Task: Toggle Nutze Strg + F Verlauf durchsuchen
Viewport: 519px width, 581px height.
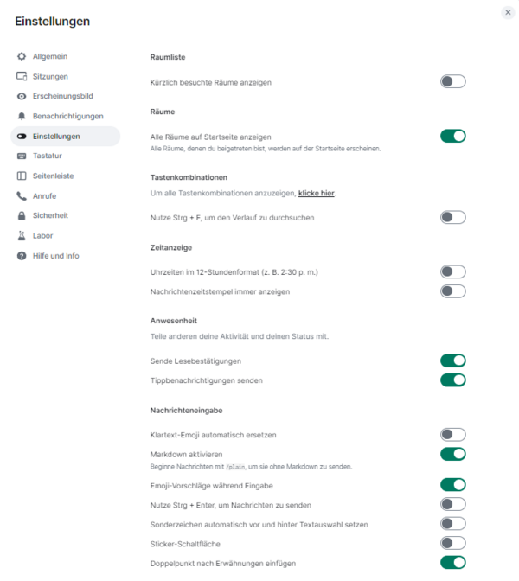Action: coord(452,218)
